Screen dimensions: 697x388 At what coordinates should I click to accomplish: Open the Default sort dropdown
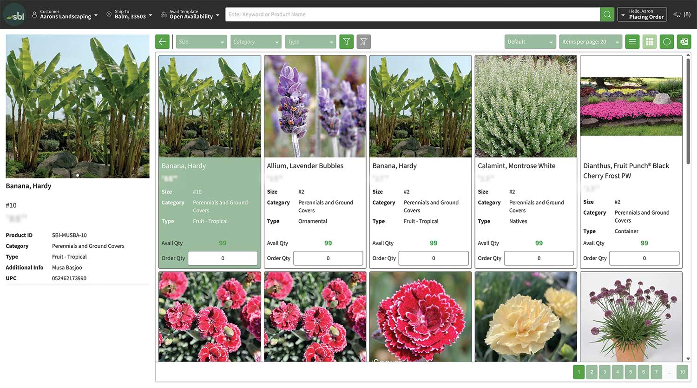pos(530,42)
